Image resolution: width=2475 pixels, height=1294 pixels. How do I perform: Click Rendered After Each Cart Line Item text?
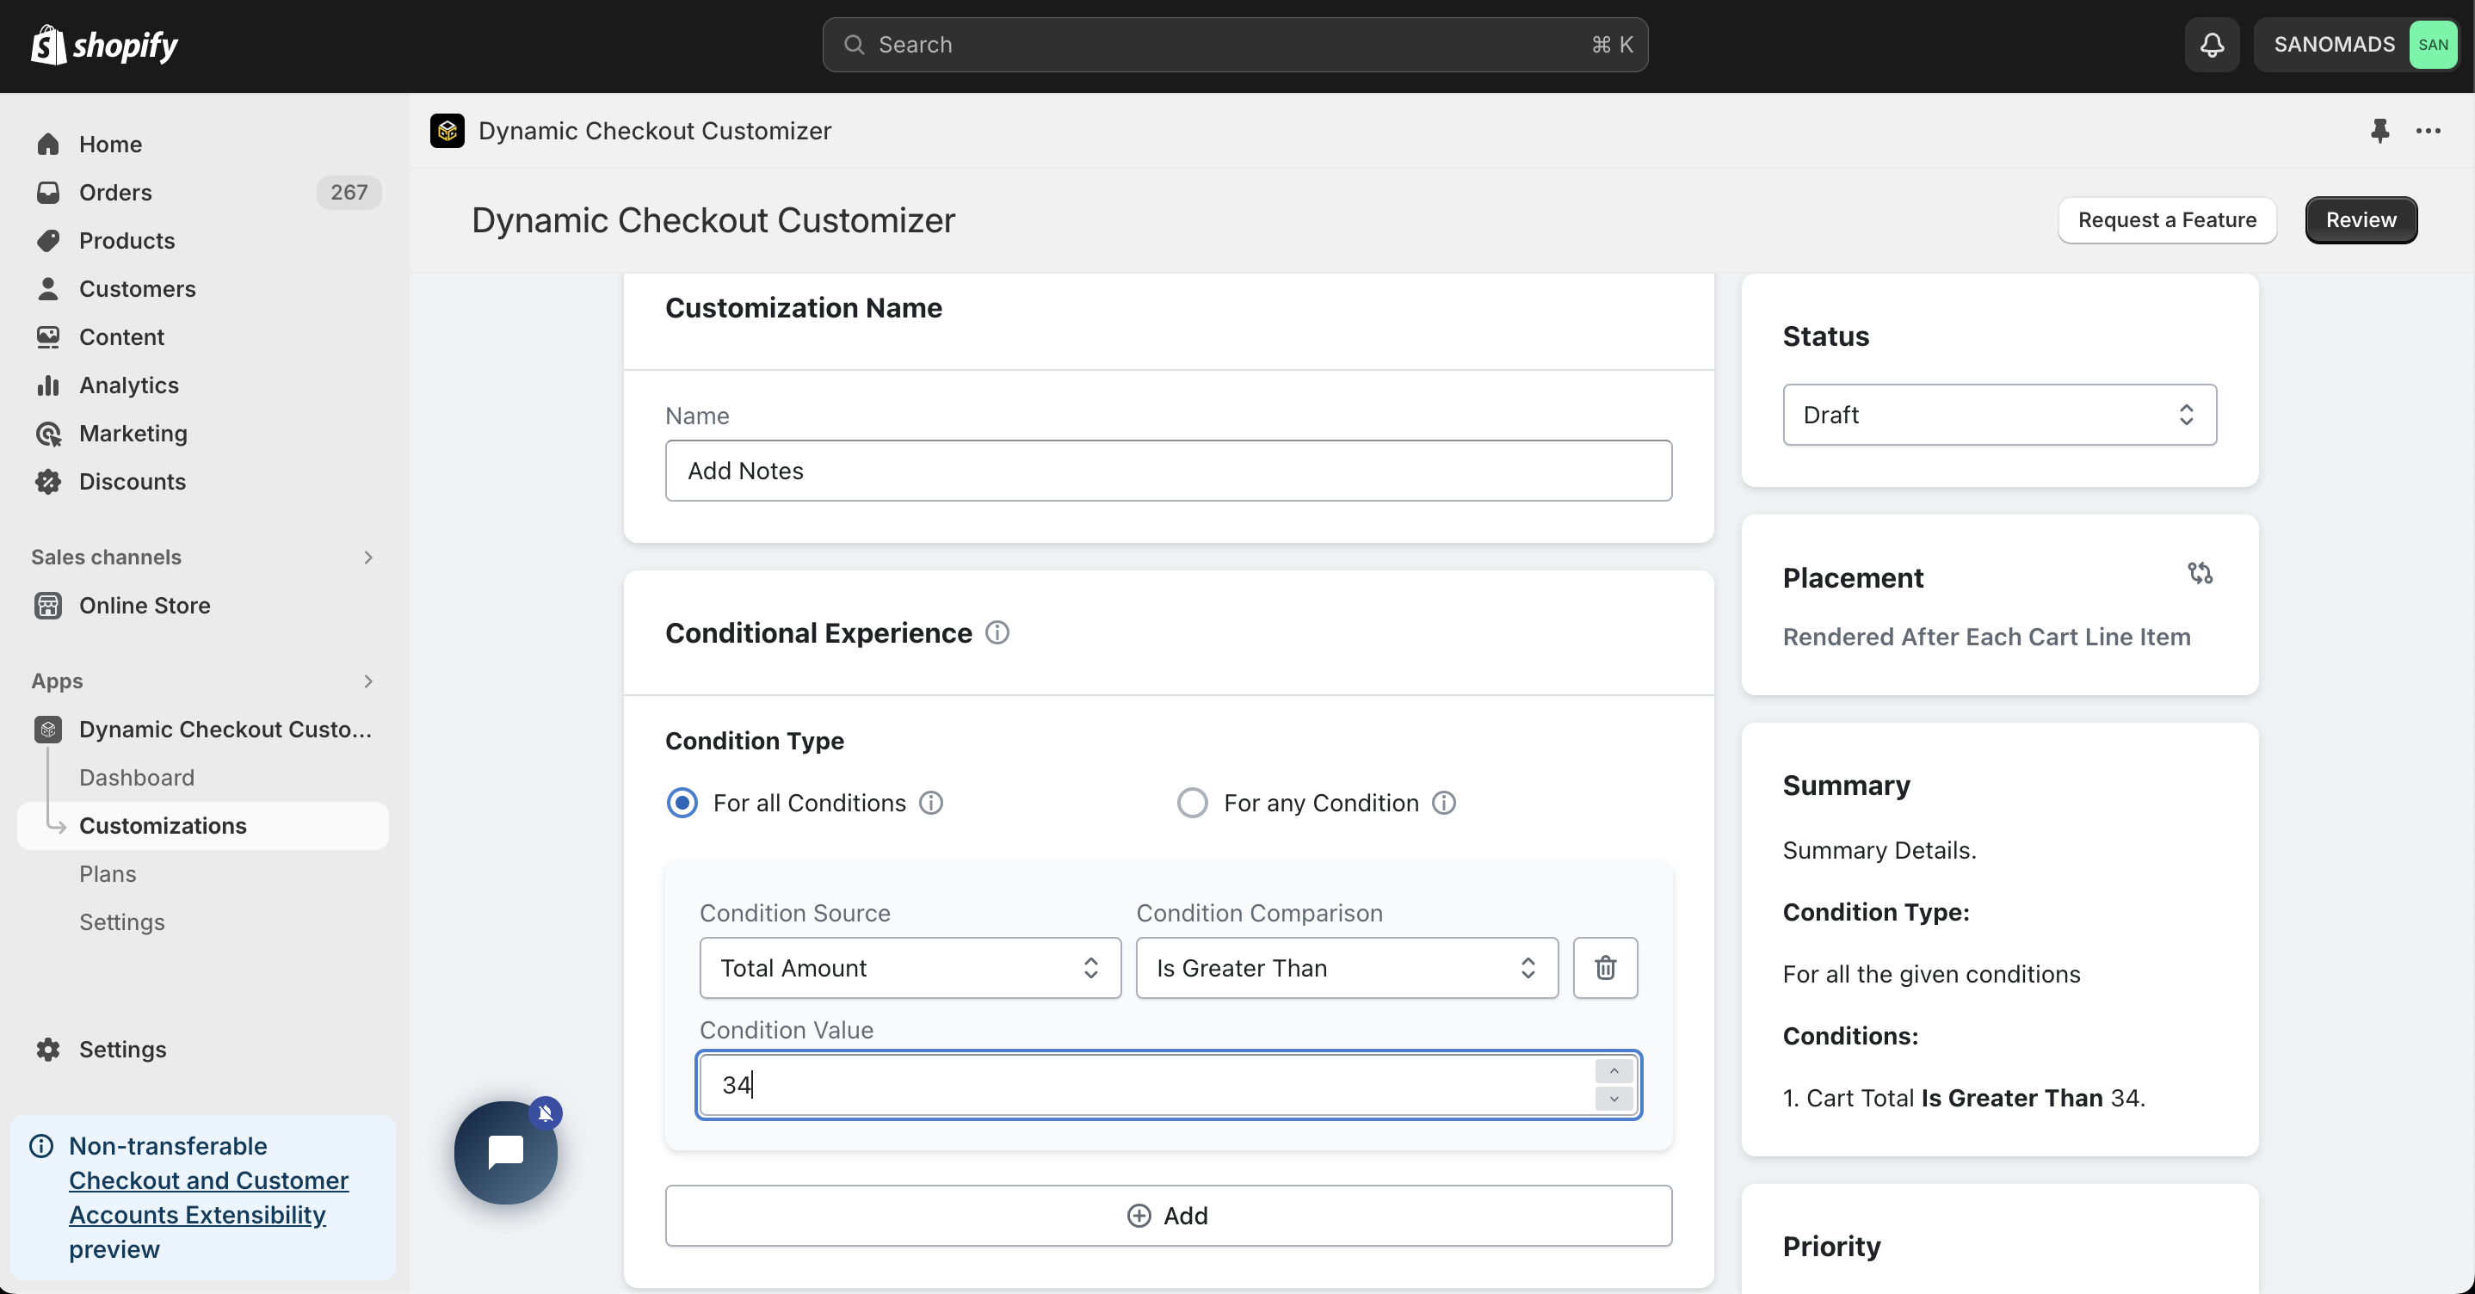tap(1986, 637)
